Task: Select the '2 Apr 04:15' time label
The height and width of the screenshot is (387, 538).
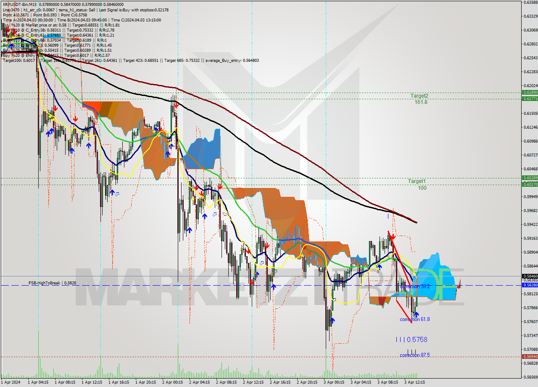Action: tap(200, 382)
